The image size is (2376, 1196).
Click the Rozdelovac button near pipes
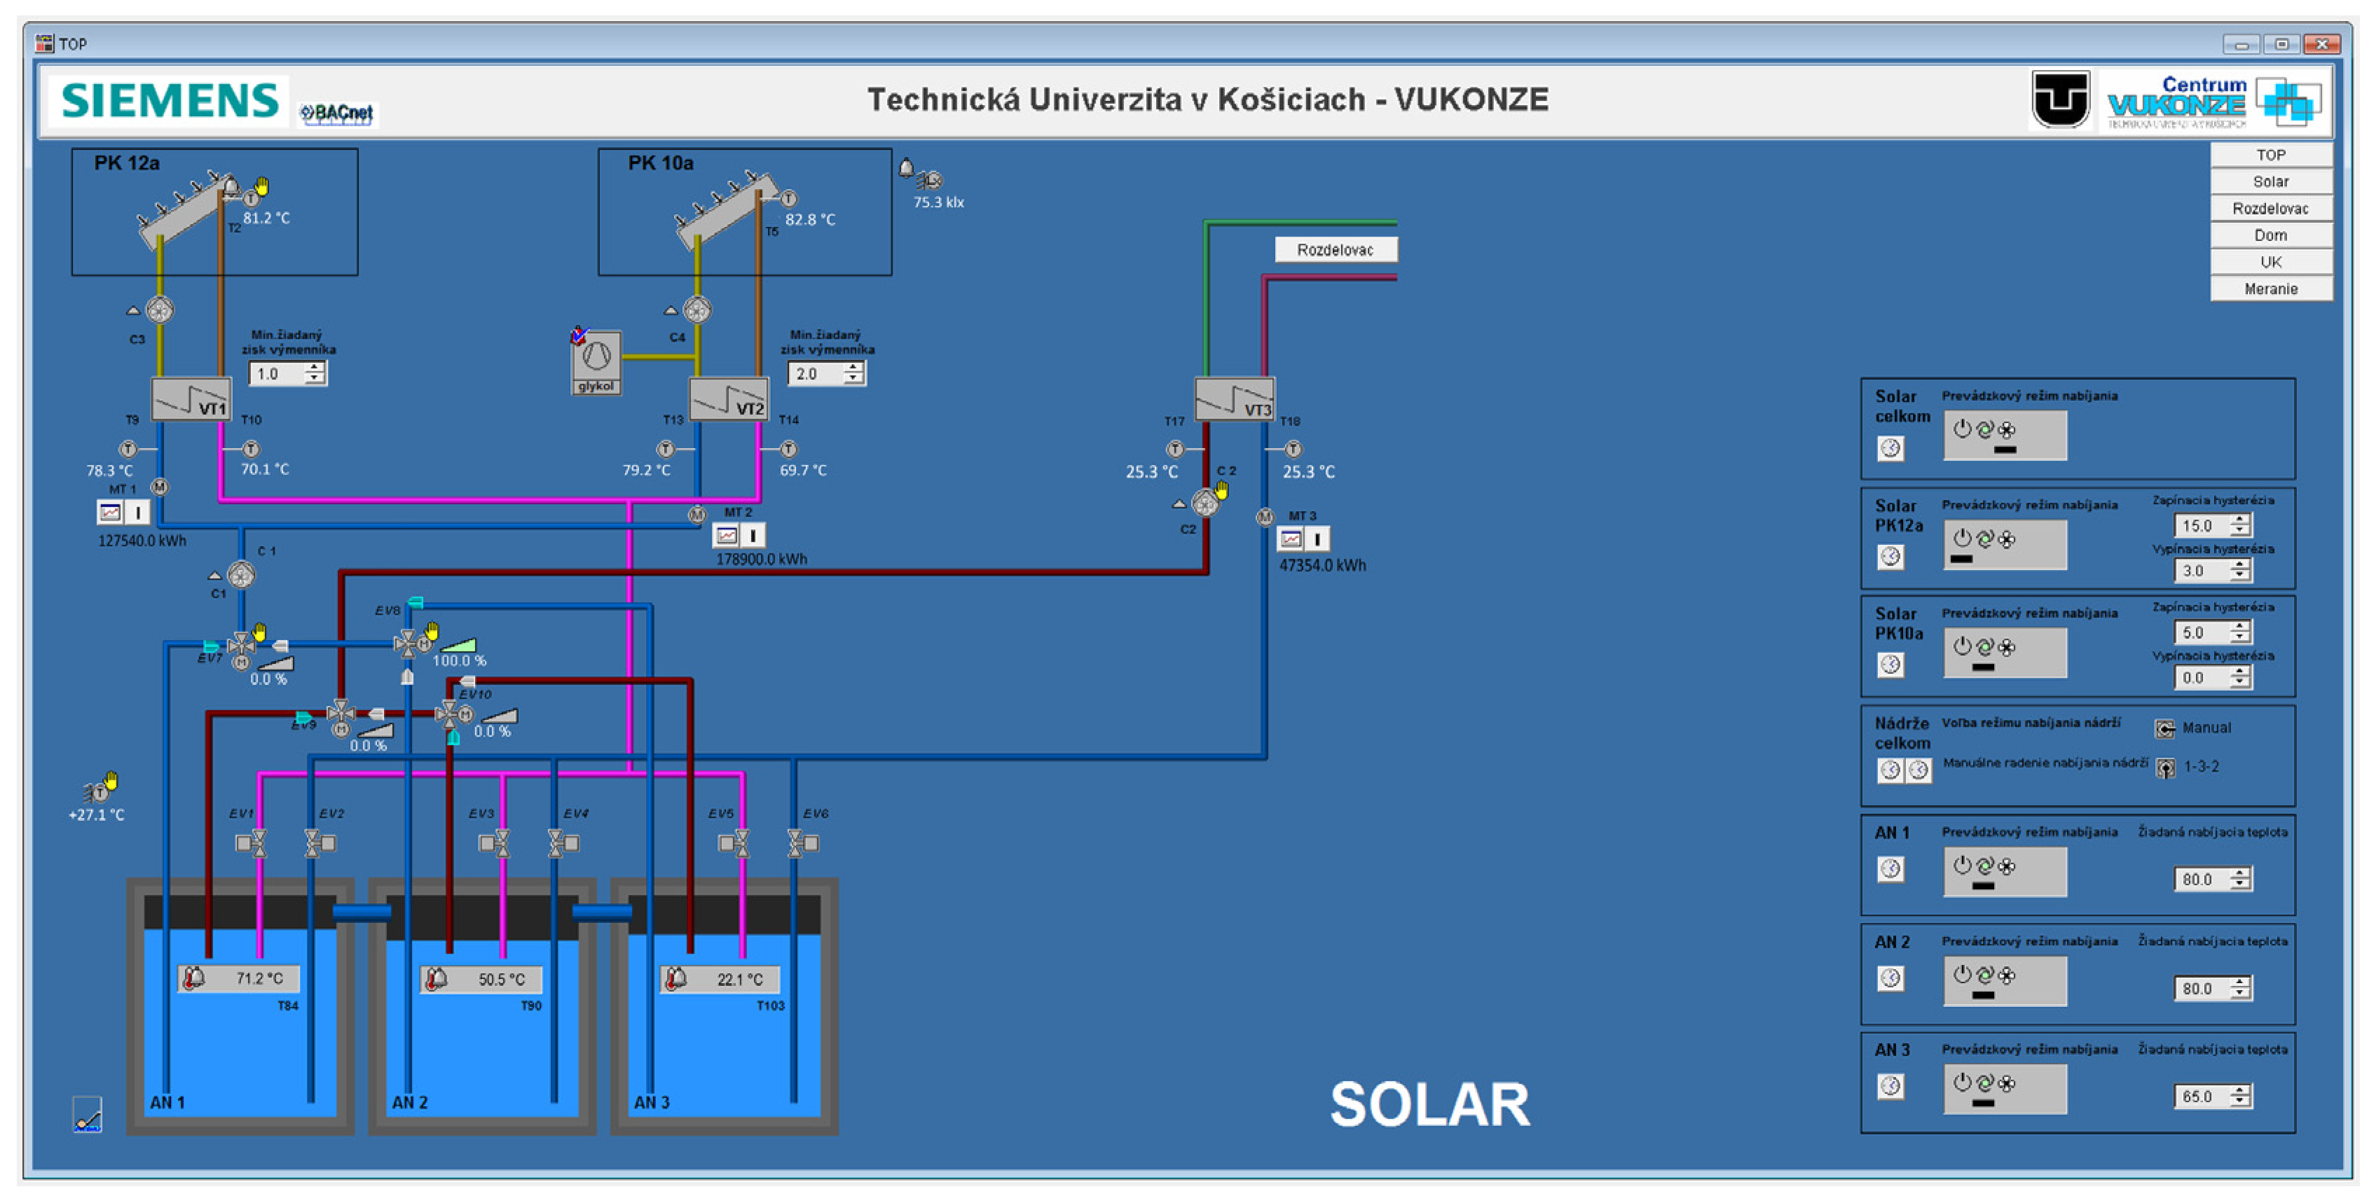point(1335,250)
